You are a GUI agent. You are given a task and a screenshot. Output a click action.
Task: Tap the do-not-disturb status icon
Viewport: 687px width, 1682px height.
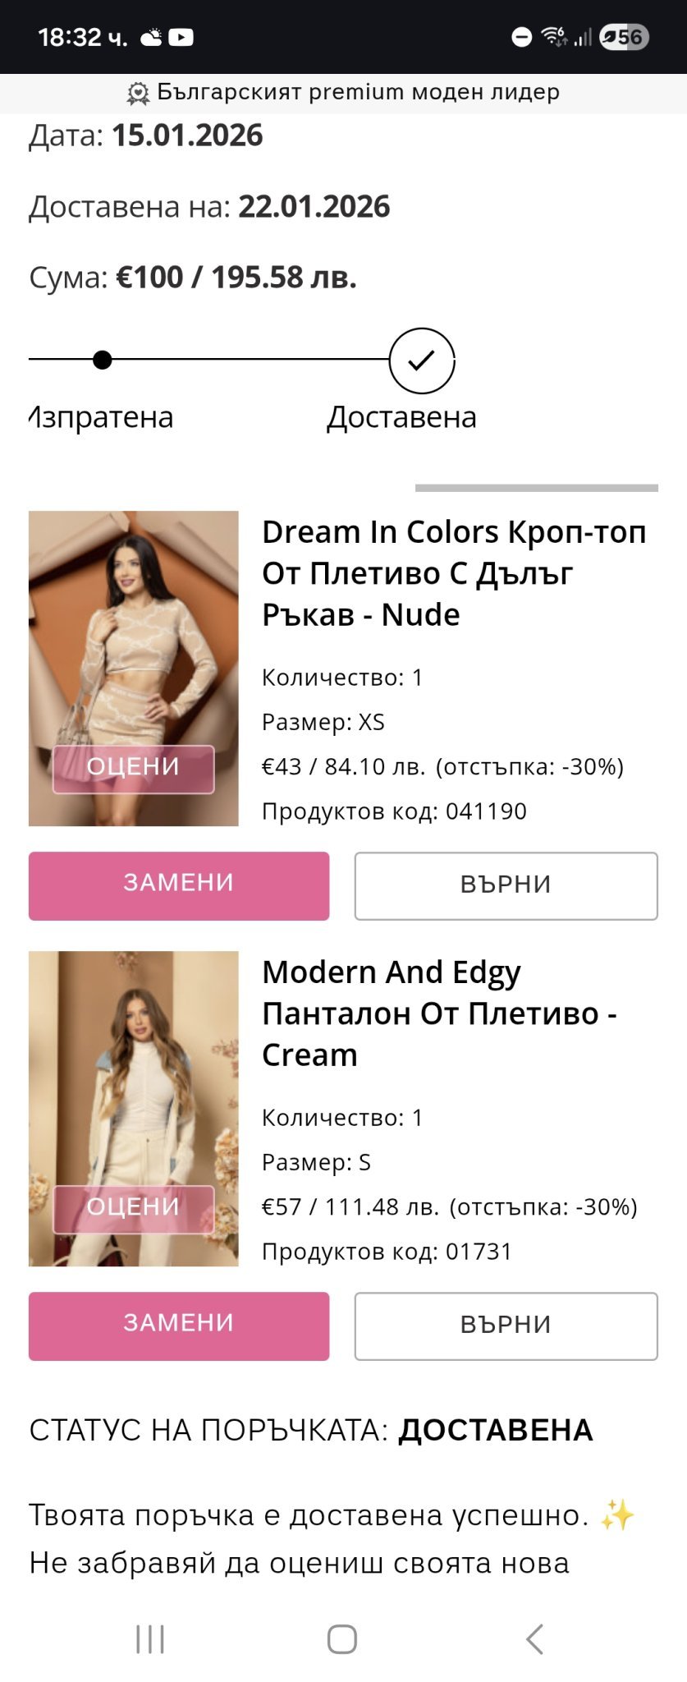(x=521, y=37)
